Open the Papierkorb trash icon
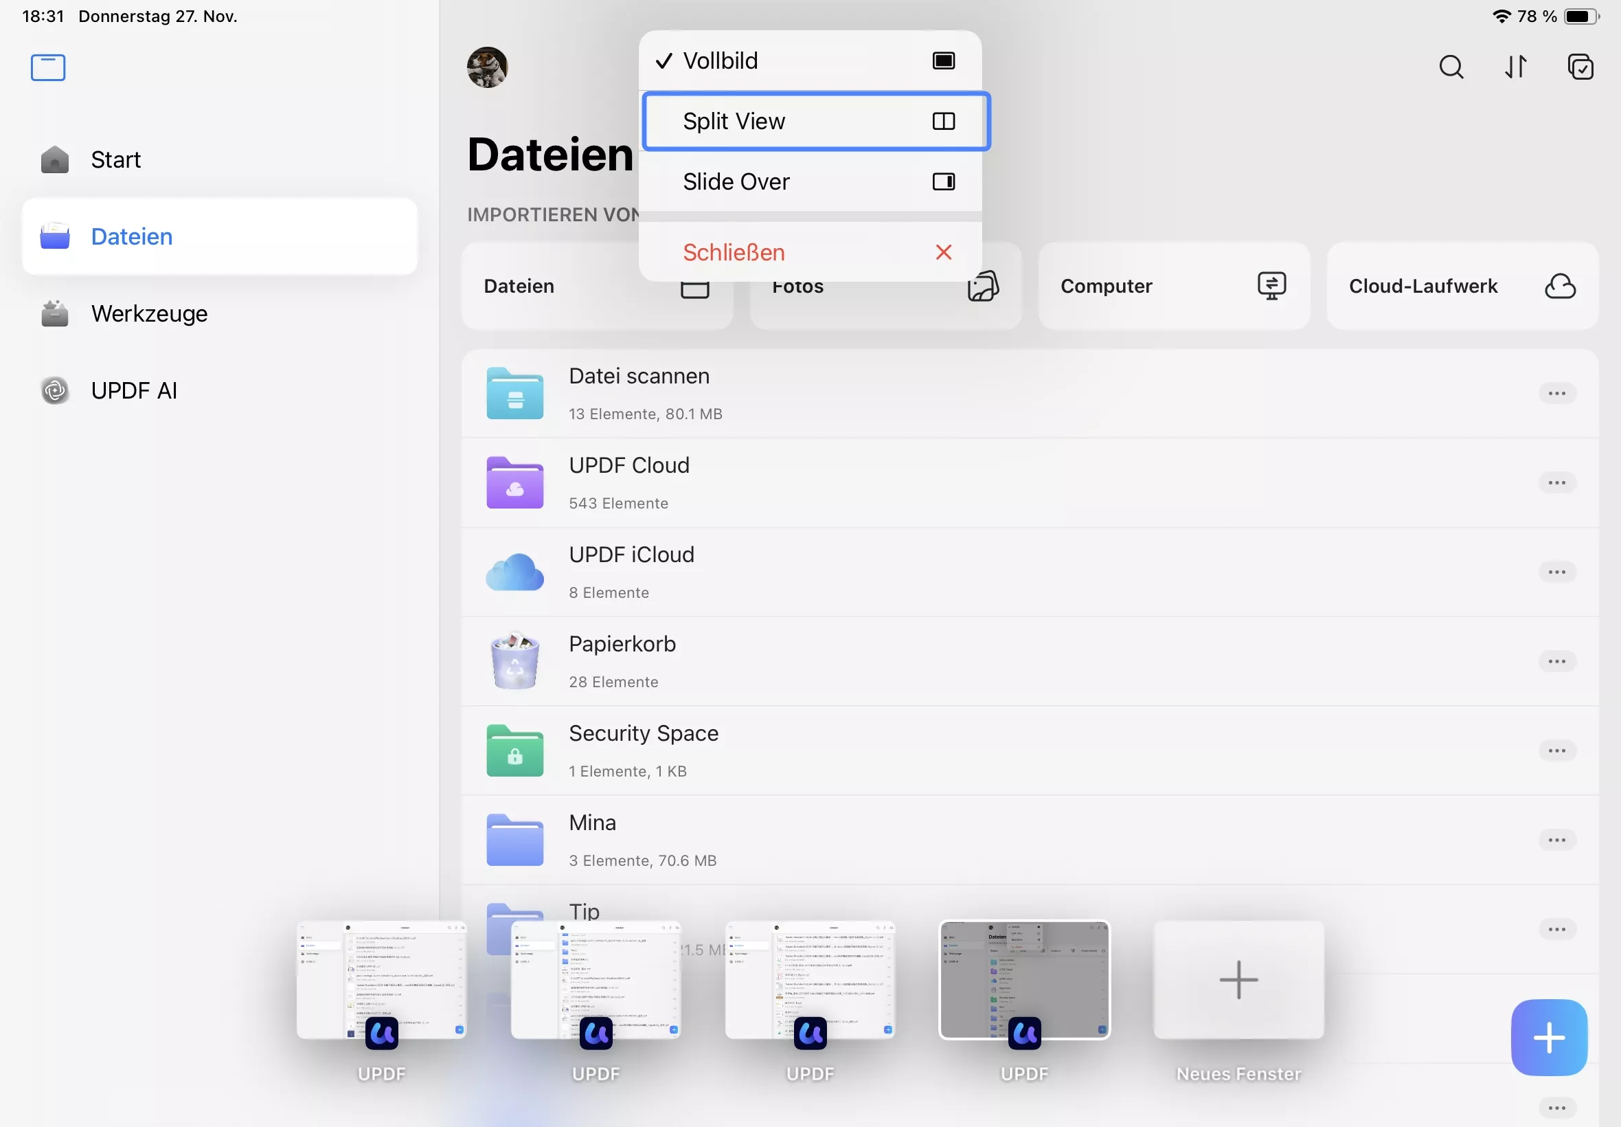The width and height of the screenshot is (1621, 1127). pyautogui.click(x=514, y=661)
